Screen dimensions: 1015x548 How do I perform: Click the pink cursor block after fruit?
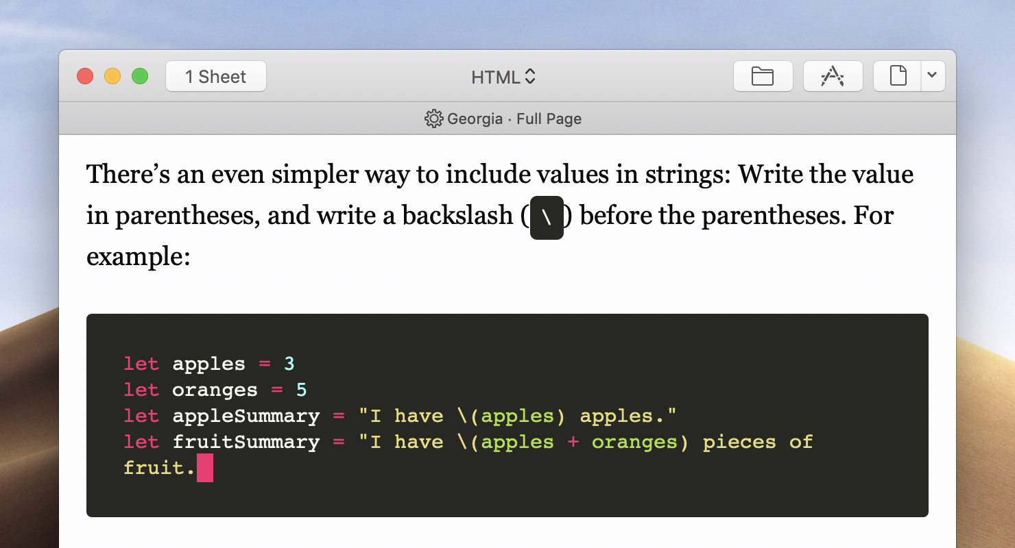point(205,468)
